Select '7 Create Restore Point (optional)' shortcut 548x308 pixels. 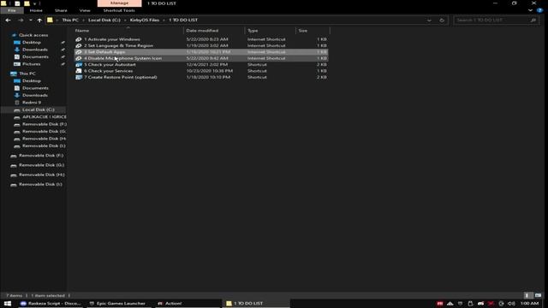[x=201, y=77]
